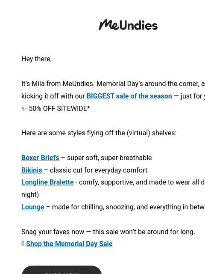
Task: Open the BIGGEST sale of the season link
Action: coord(129,96)
